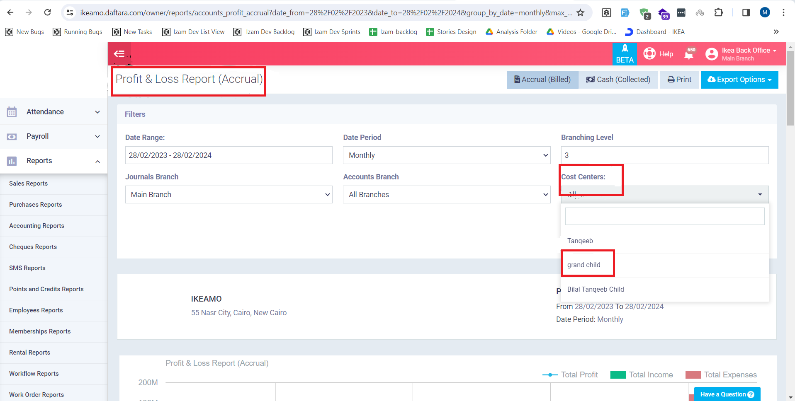Viewport: 795px width, 401px height.
Task: Toggle the Total Income legend swatch
Action: [x=618, y=375]
